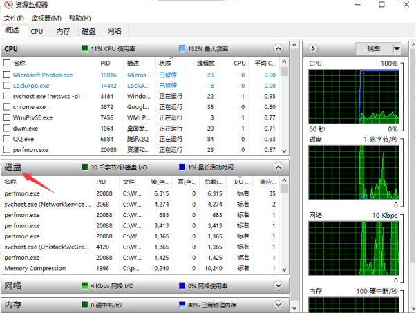Image resolution: width=416 pixels, height=313 pixels.
Task: Click the CPU section header title
Action: [x=11, y=49]
